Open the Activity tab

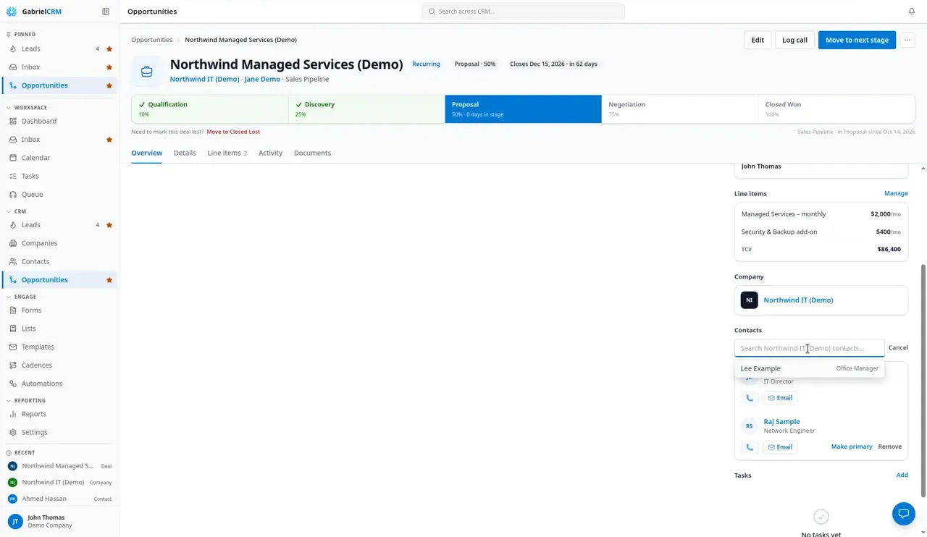coord(270,153)
